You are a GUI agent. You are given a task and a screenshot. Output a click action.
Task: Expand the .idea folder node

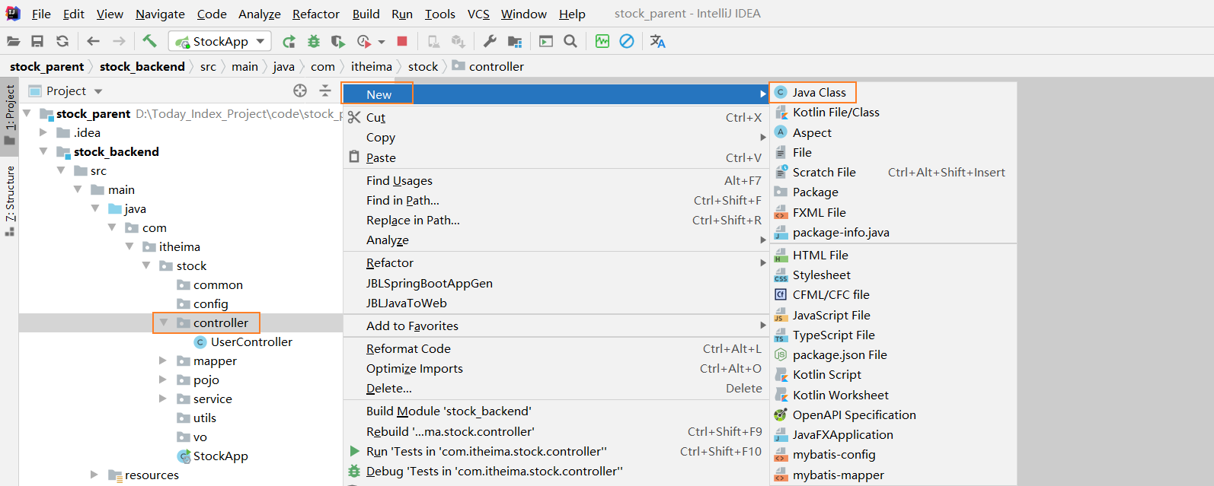[x=43, y=132]
